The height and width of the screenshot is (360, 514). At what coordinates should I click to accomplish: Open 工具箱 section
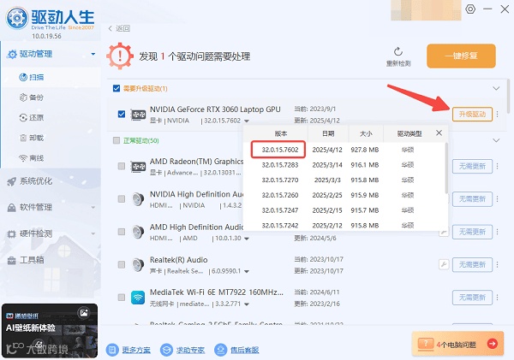[27, 260]
